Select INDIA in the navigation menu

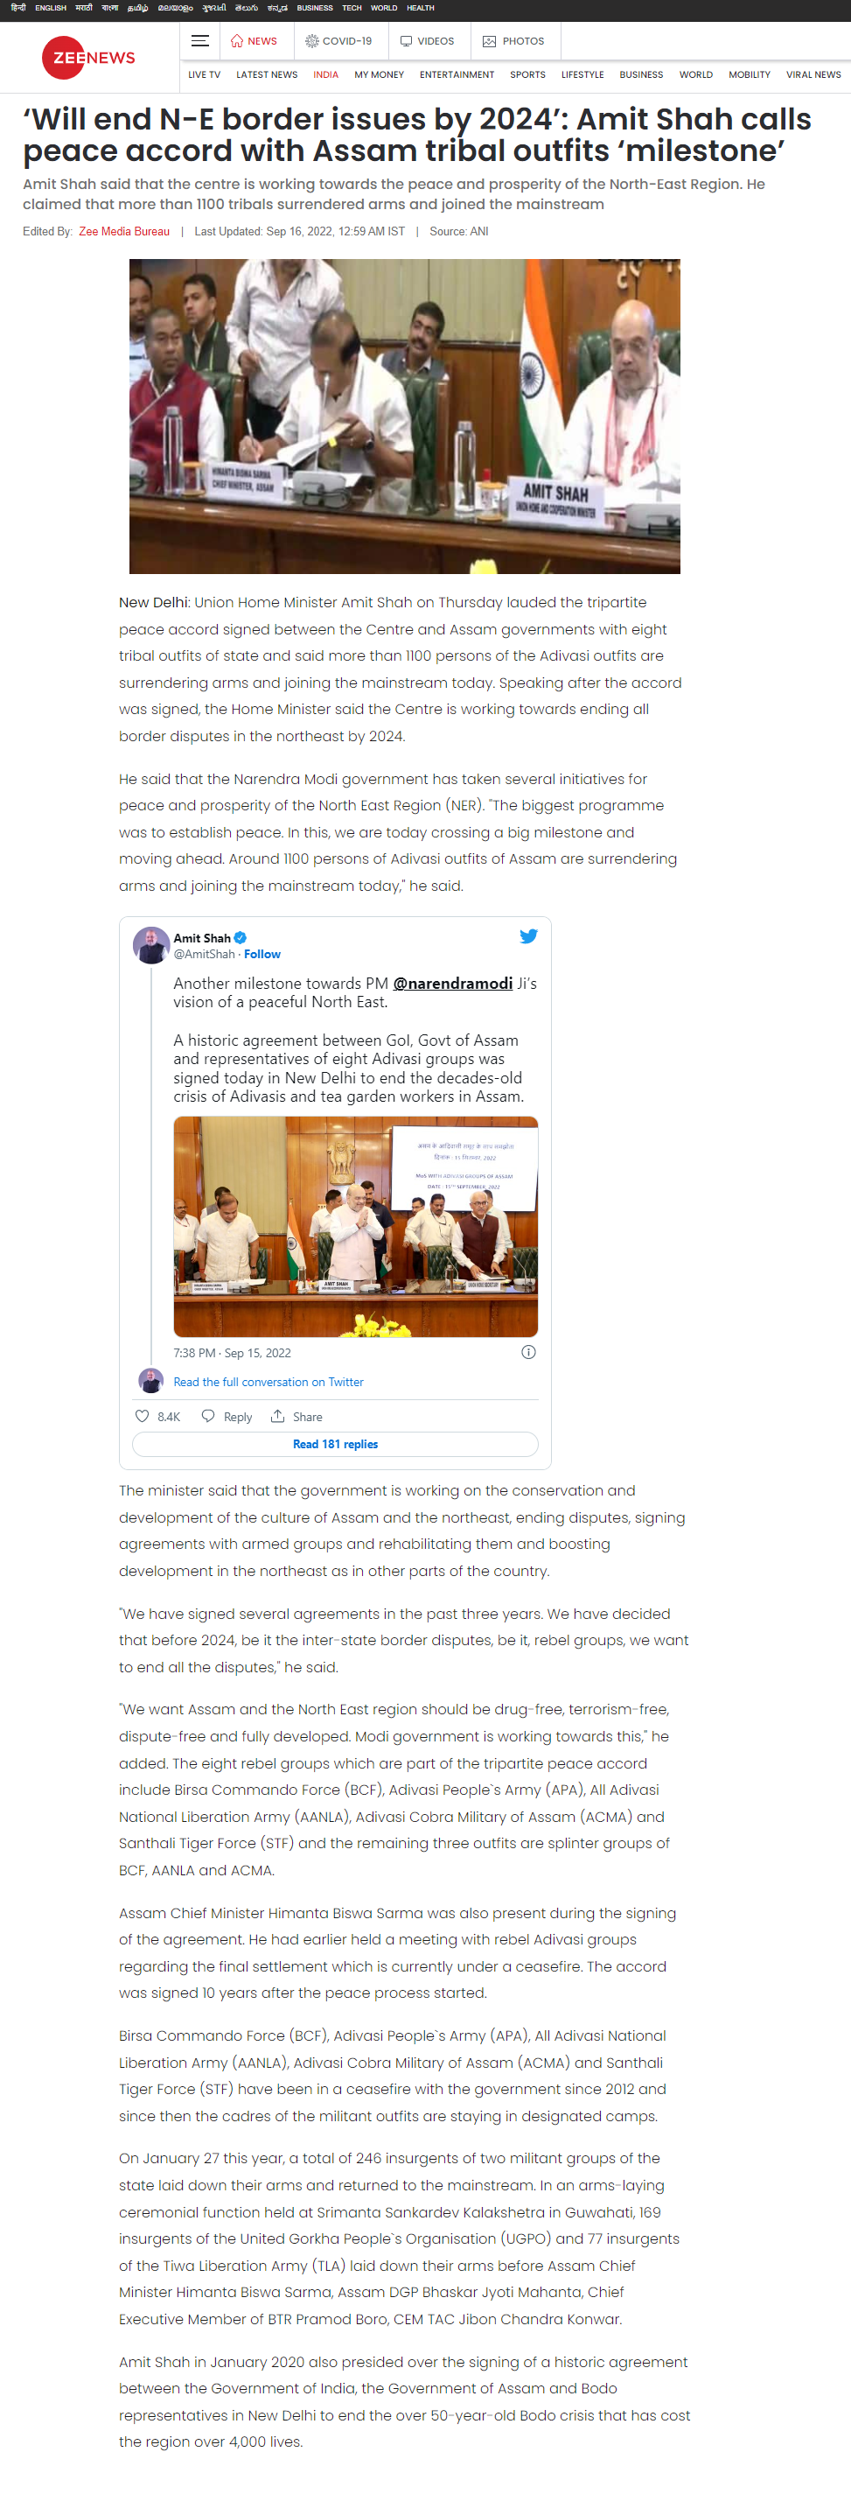326,74
